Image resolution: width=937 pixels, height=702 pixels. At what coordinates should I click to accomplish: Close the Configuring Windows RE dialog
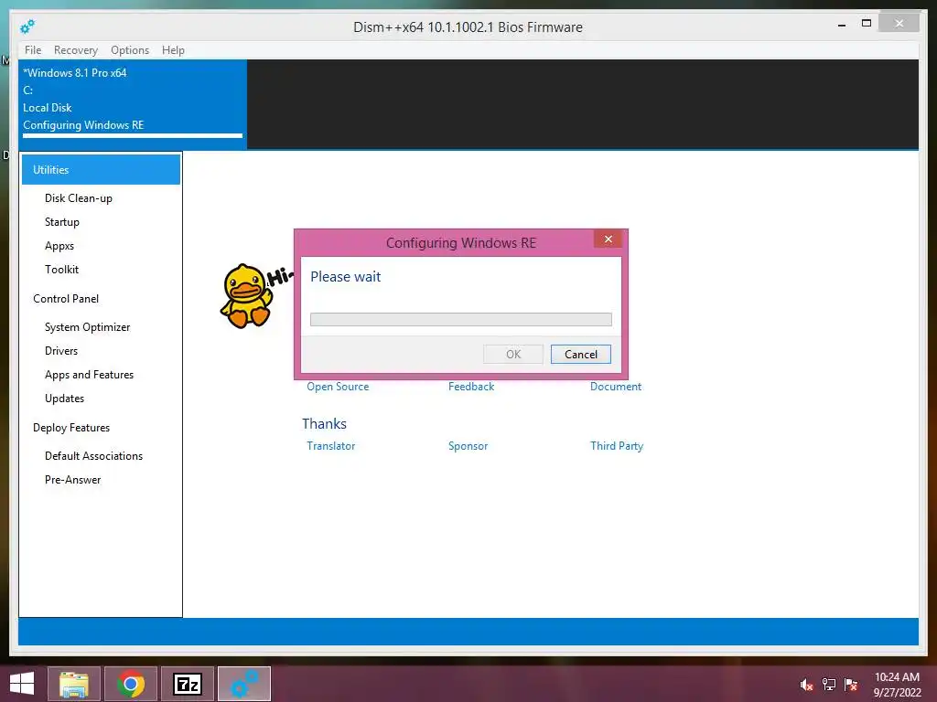(x=608, y=239)
